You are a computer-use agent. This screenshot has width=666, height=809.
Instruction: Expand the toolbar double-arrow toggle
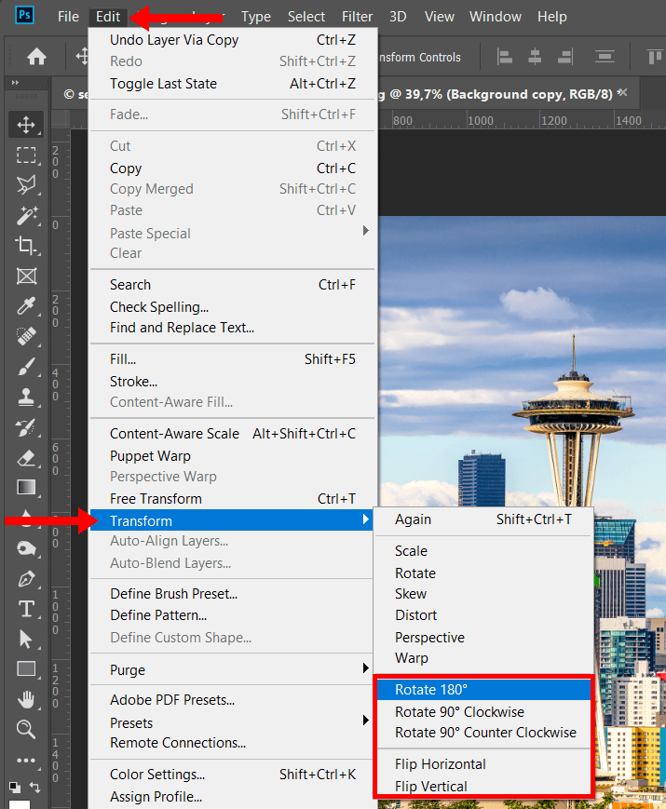15,83
